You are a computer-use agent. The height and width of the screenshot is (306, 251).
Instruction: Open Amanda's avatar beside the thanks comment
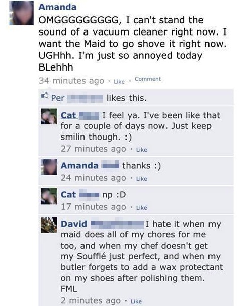[x=49, y=167]
